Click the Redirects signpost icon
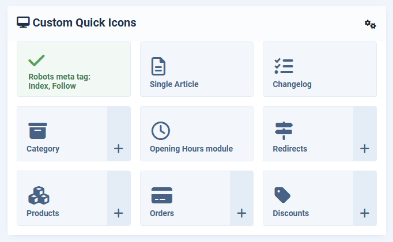The image size is (393, 242). pos(284,130)
